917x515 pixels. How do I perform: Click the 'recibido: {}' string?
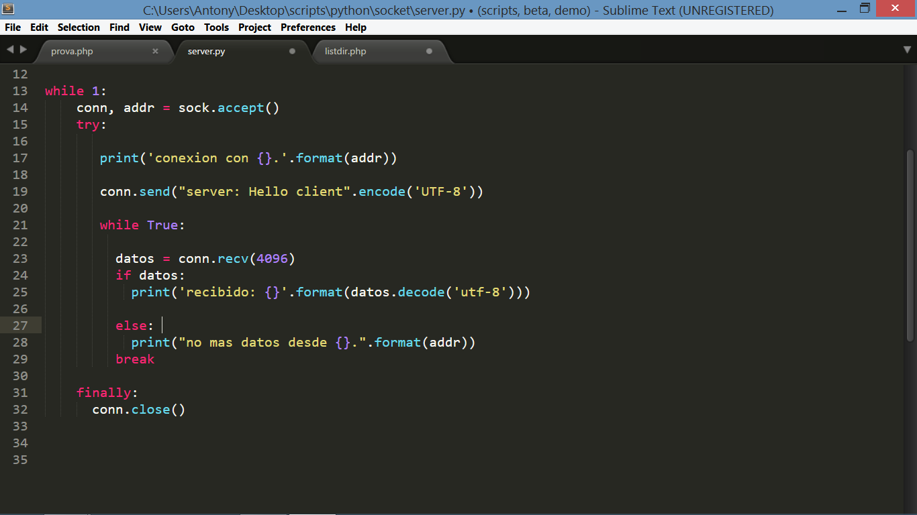(x=233, y=292)
